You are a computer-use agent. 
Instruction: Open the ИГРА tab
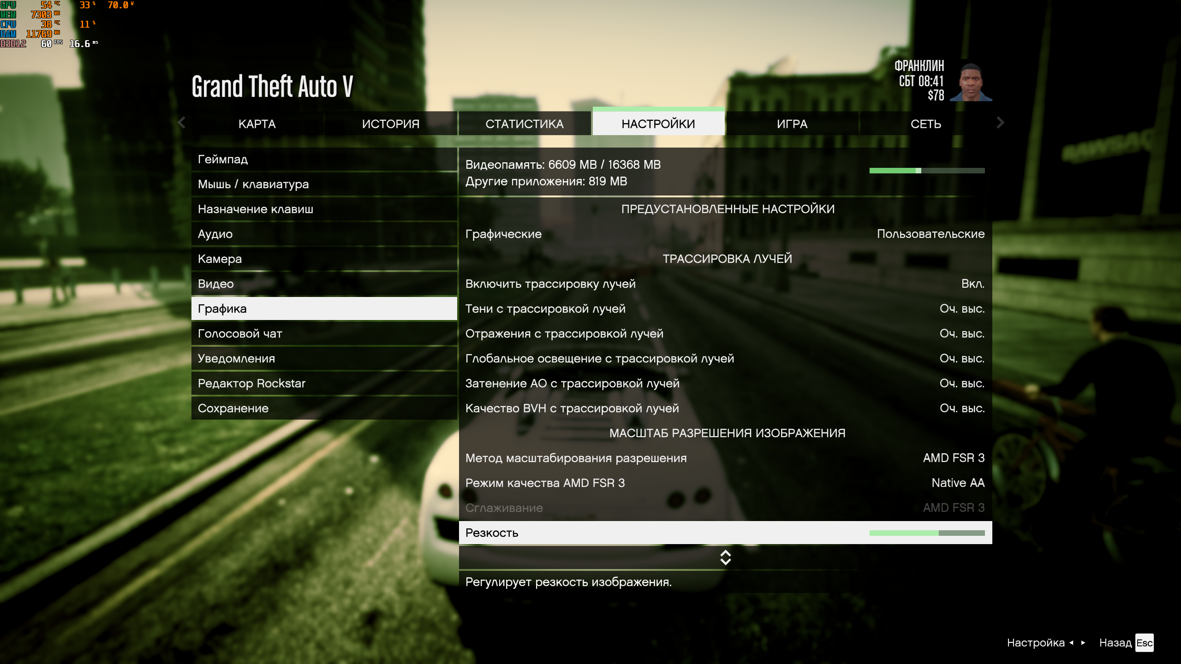point(792,124)
